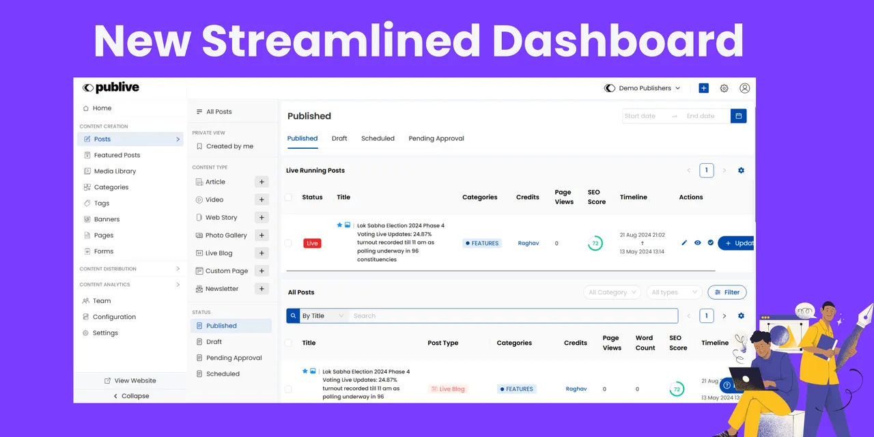Image resolution: width=874 pixels, height=437 pixels.
Task: Click the eye preview icon for live post
Action: coord(698,243)
